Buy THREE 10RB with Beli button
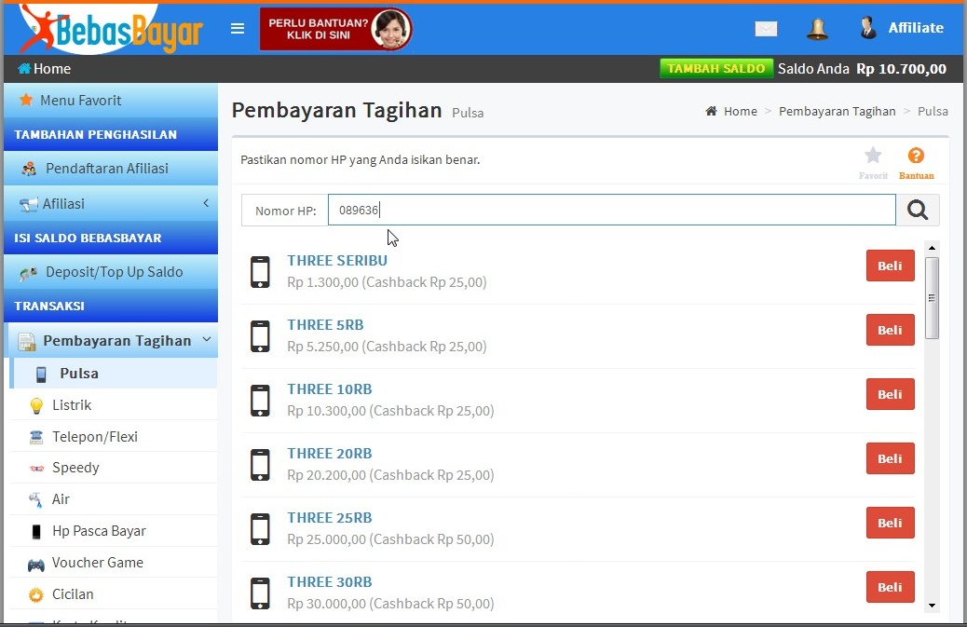The image size is (967, 627). click(x=890, y=394)
